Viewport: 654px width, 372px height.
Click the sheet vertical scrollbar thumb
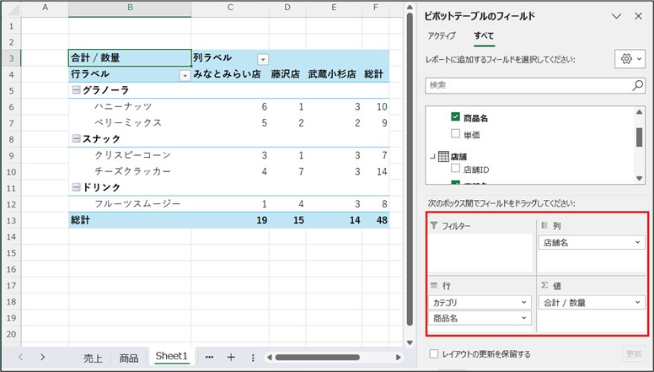click(410, 169)
